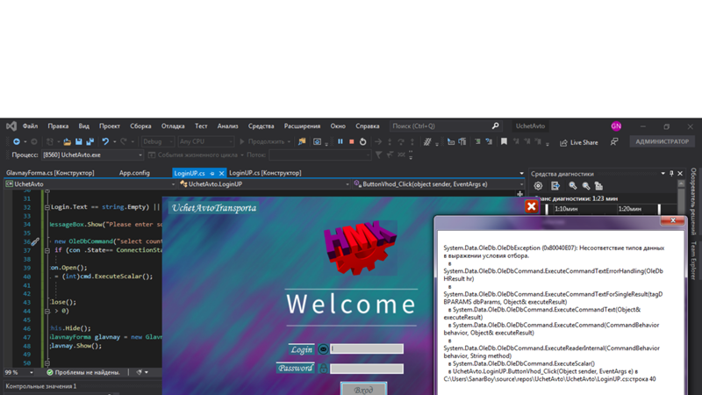Open the UchetAvto.LoginUP class dropdown
702x395 pixels.
264,184
